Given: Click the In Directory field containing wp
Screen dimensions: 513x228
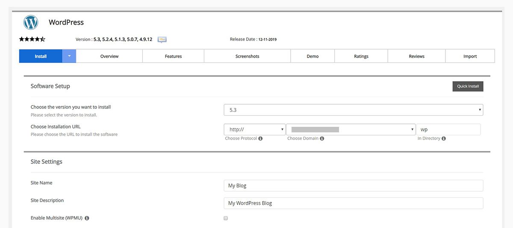Looking at the screenshot, I should coord(448,129).
